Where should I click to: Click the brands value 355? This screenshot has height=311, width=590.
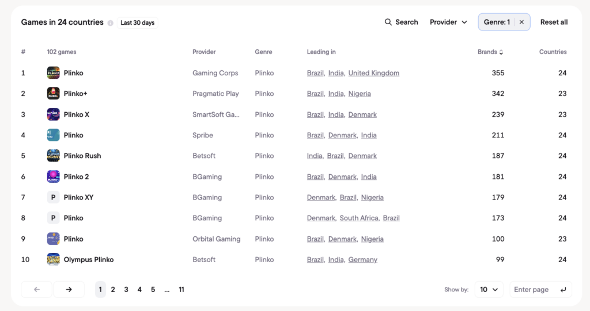[x=498, y=73]
